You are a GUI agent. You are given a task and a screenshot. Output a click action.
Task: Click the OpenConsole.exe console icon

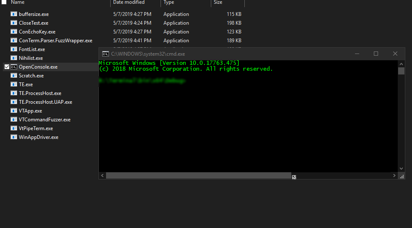[14, 67]
